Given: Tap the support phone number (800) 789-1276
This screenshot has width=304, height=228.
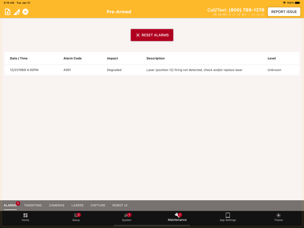Looking at the screenshot, I should pos(246,10).
